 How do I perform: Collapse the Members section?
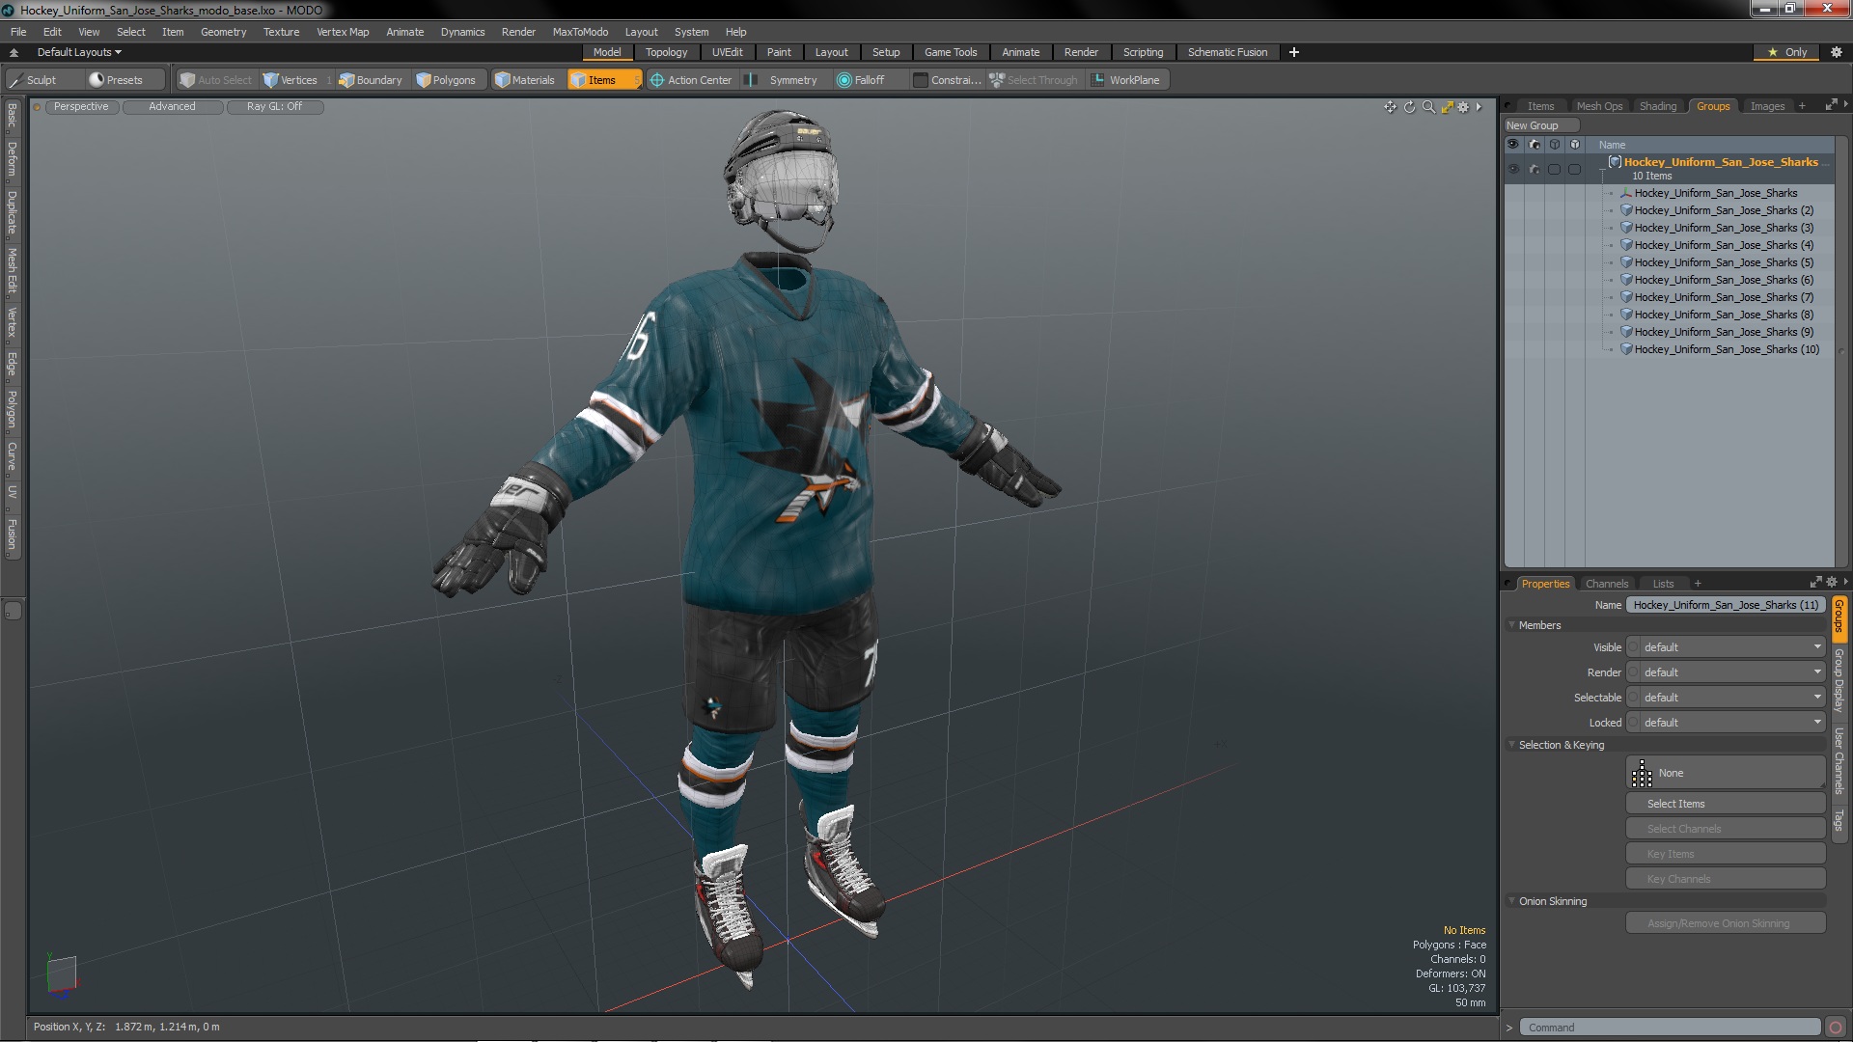pyautogui.click(x=1511, y=625)
